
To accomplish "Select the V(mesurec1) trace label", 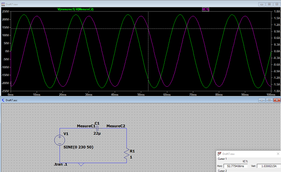I will [66, 9].
